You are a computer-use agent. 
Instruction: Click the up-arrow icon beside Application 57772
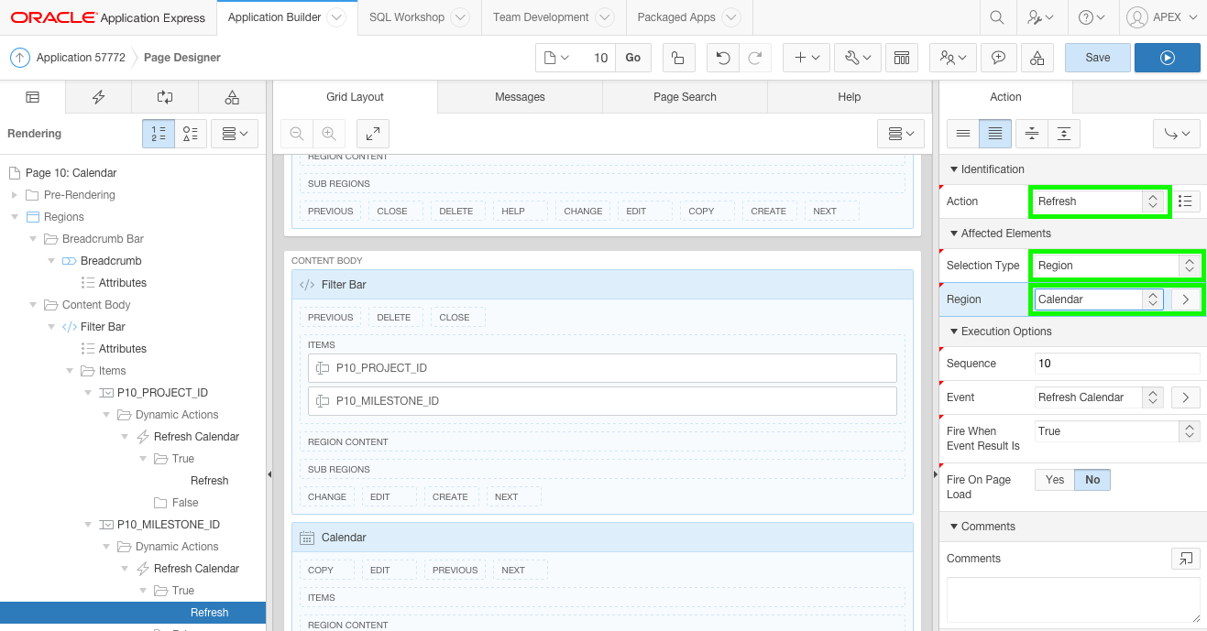point(20,58)
